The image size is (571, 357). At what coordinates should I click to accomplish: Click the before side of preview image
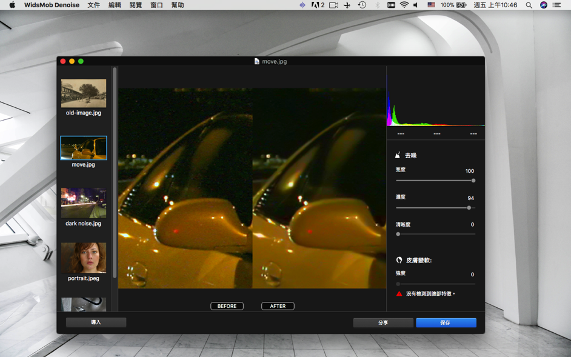(185, 189)
